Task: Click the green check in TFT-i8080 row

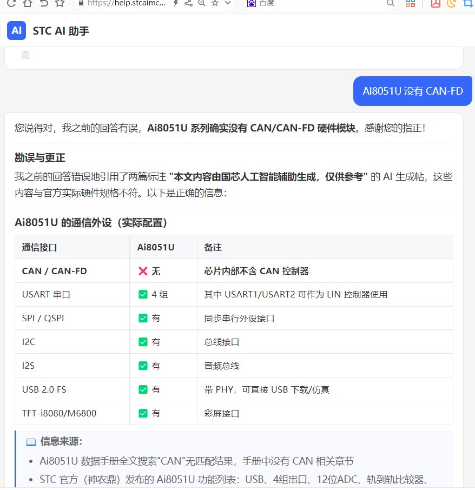Action: pyautogui.click(x=143, y=413)
